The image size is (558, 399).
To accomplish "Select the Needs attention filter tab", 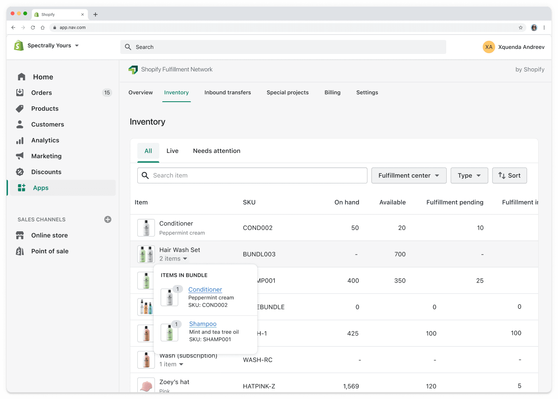I will pyautogui.click(x=217, y=151).
